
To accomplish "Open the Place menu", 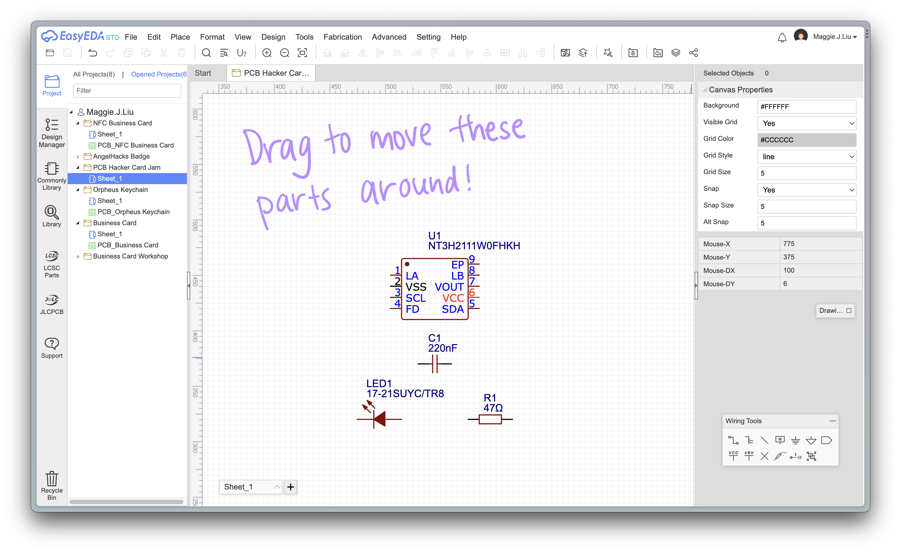I will pyautogui.click(x=180, y=37).
